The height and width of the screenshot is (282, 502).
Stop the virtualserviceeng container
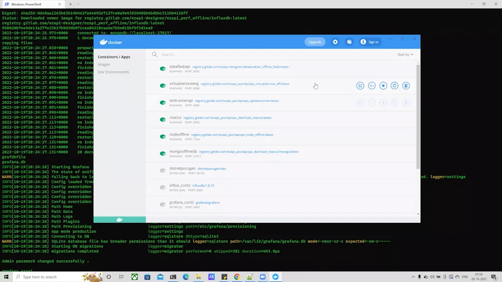(x=384, y=85)
